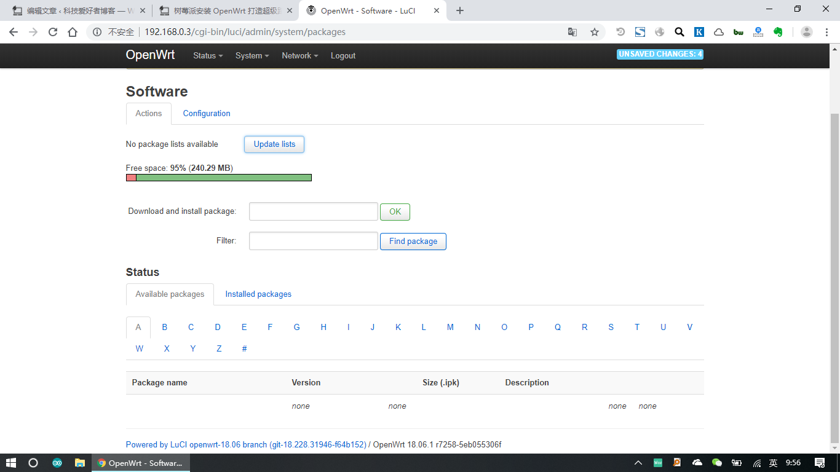Click the free space usage bar
The image size is (840, 472).
coord(218,178)
